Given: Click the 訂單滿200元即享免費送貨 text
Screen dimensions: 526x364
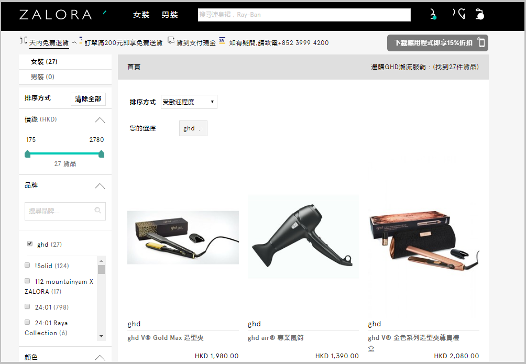Looking at the screenshot, I should [124, 43].
